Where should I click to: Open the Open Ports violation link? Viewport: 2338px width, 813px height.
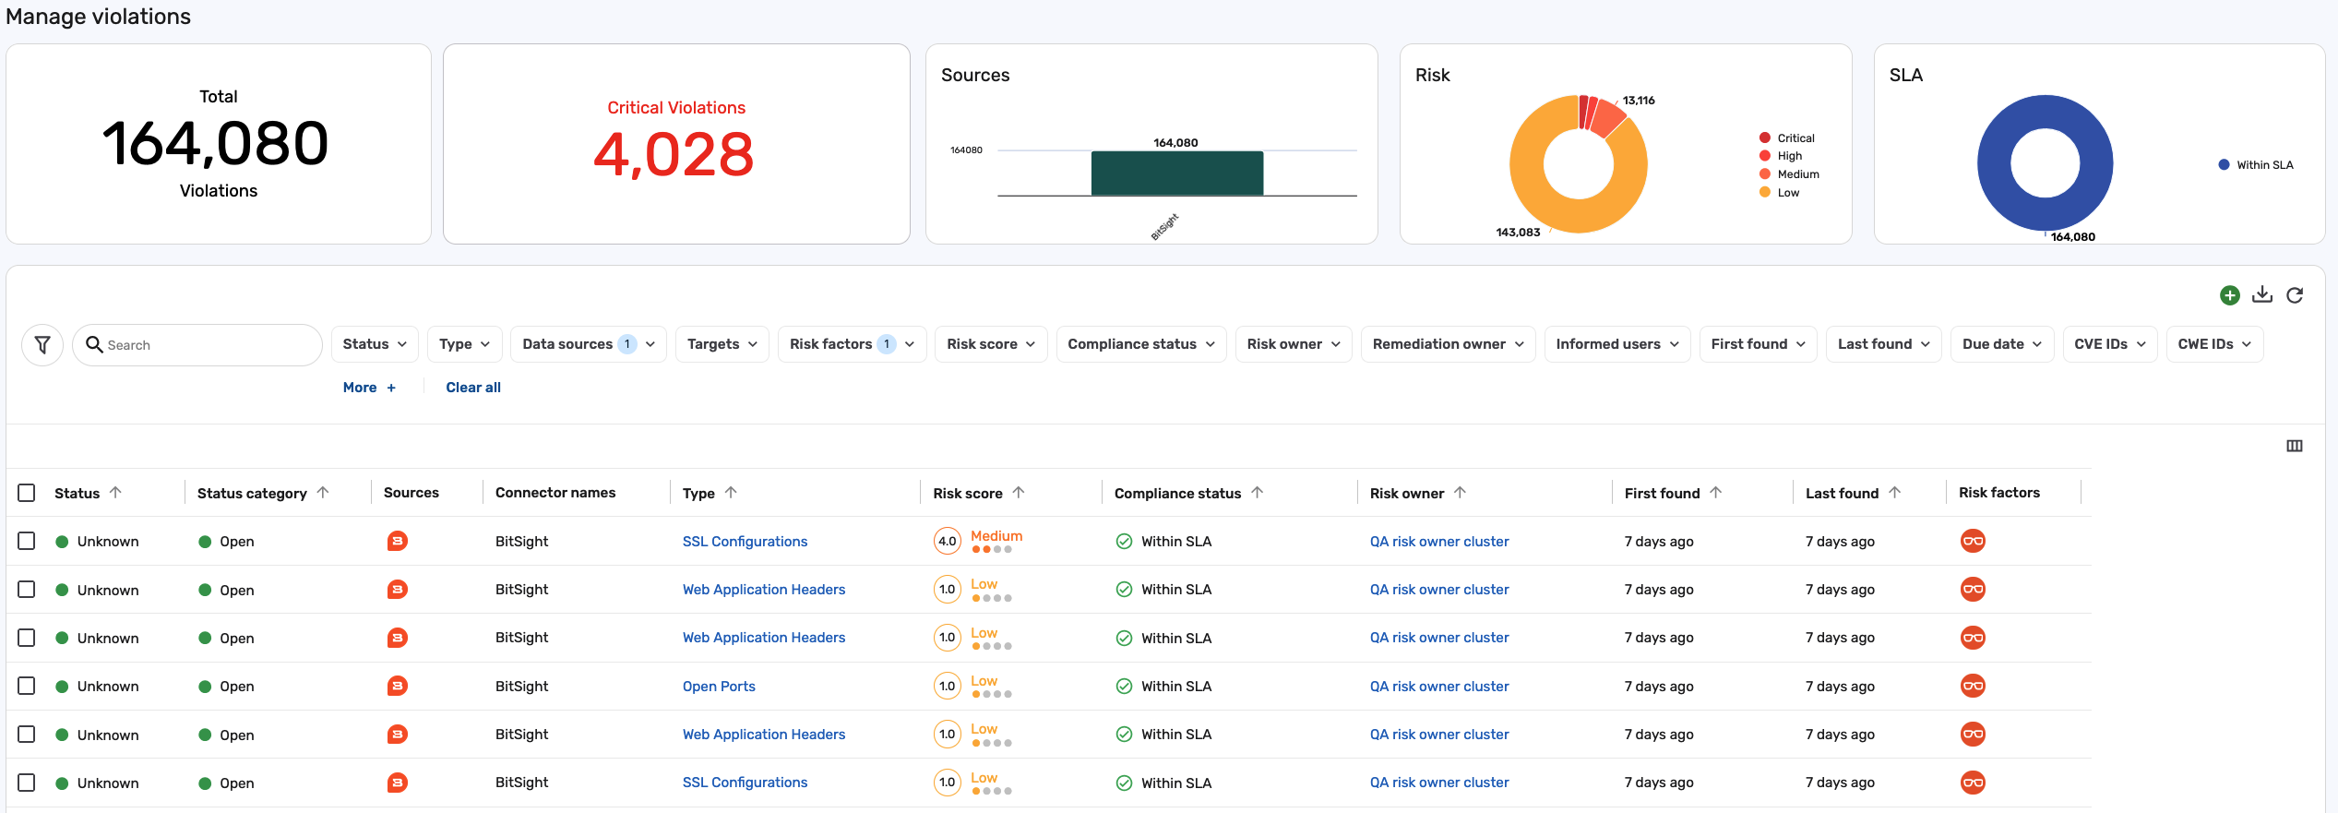click(x=719, y=687)
